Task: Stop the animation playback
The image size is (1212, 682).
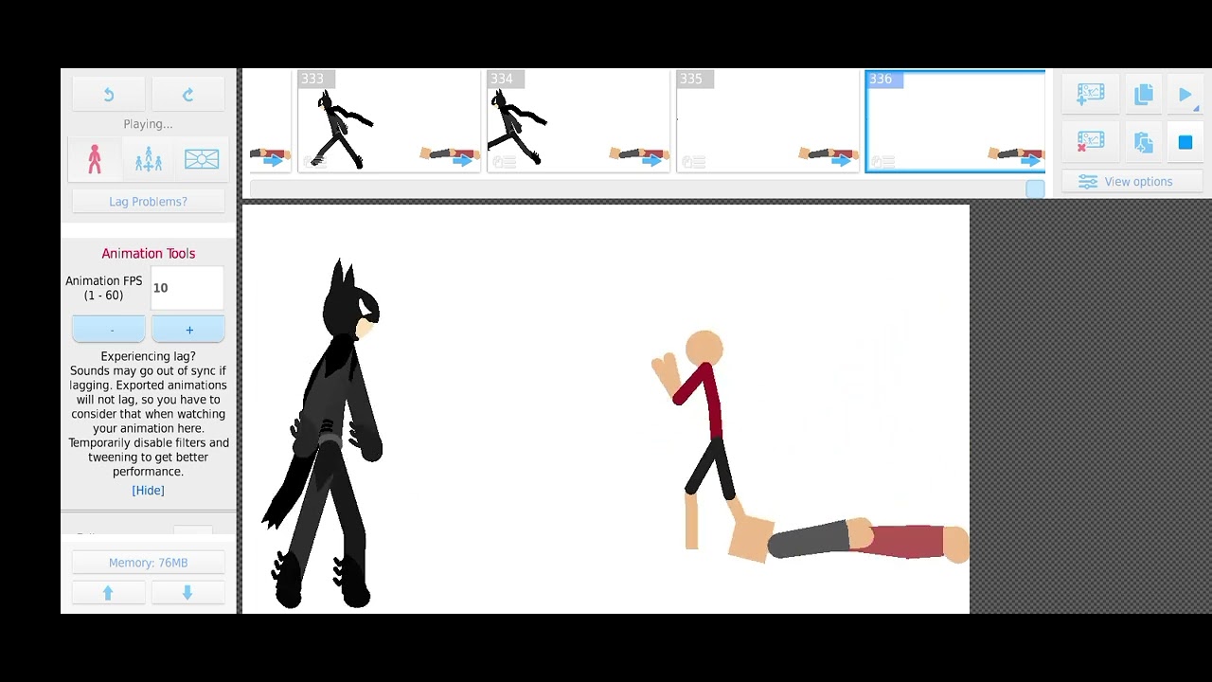Action: [1185, 142]
